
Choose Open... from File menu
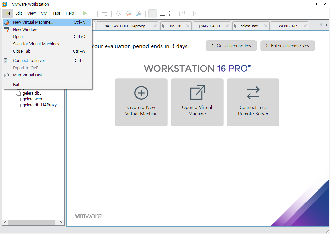47,36
